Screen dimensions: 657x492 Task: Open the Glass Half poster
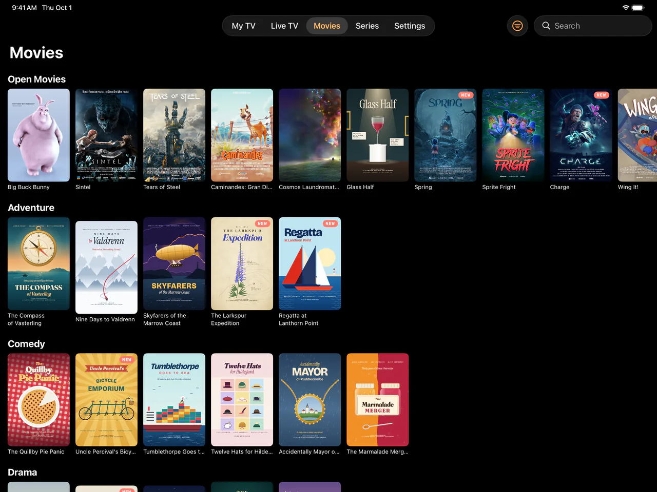click(377, 135)
